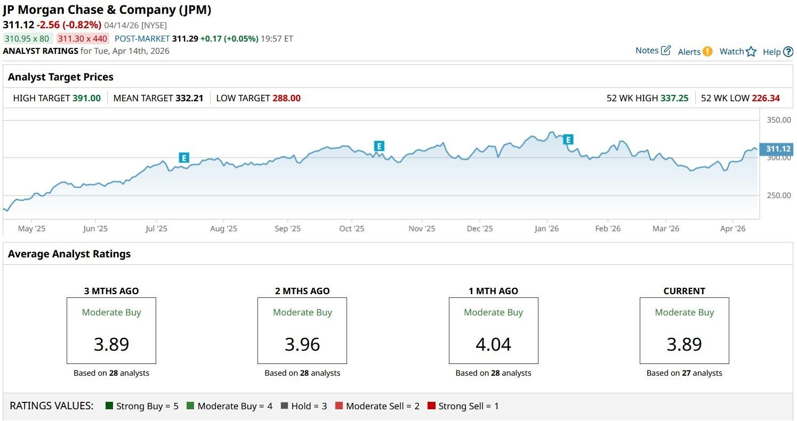Click the post-market time 19:57 ET
Image resolution: width=797 pixels, height=421 pixels.
(x=277, y=39)
